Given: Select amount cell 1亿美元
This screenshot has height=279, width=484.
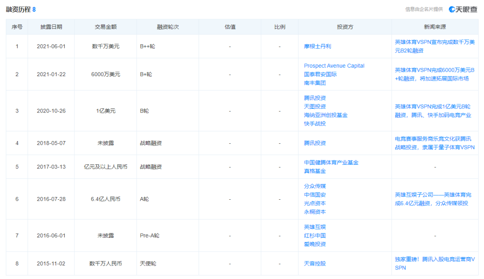Looking at the screenshot, I should tap(106, 111).
